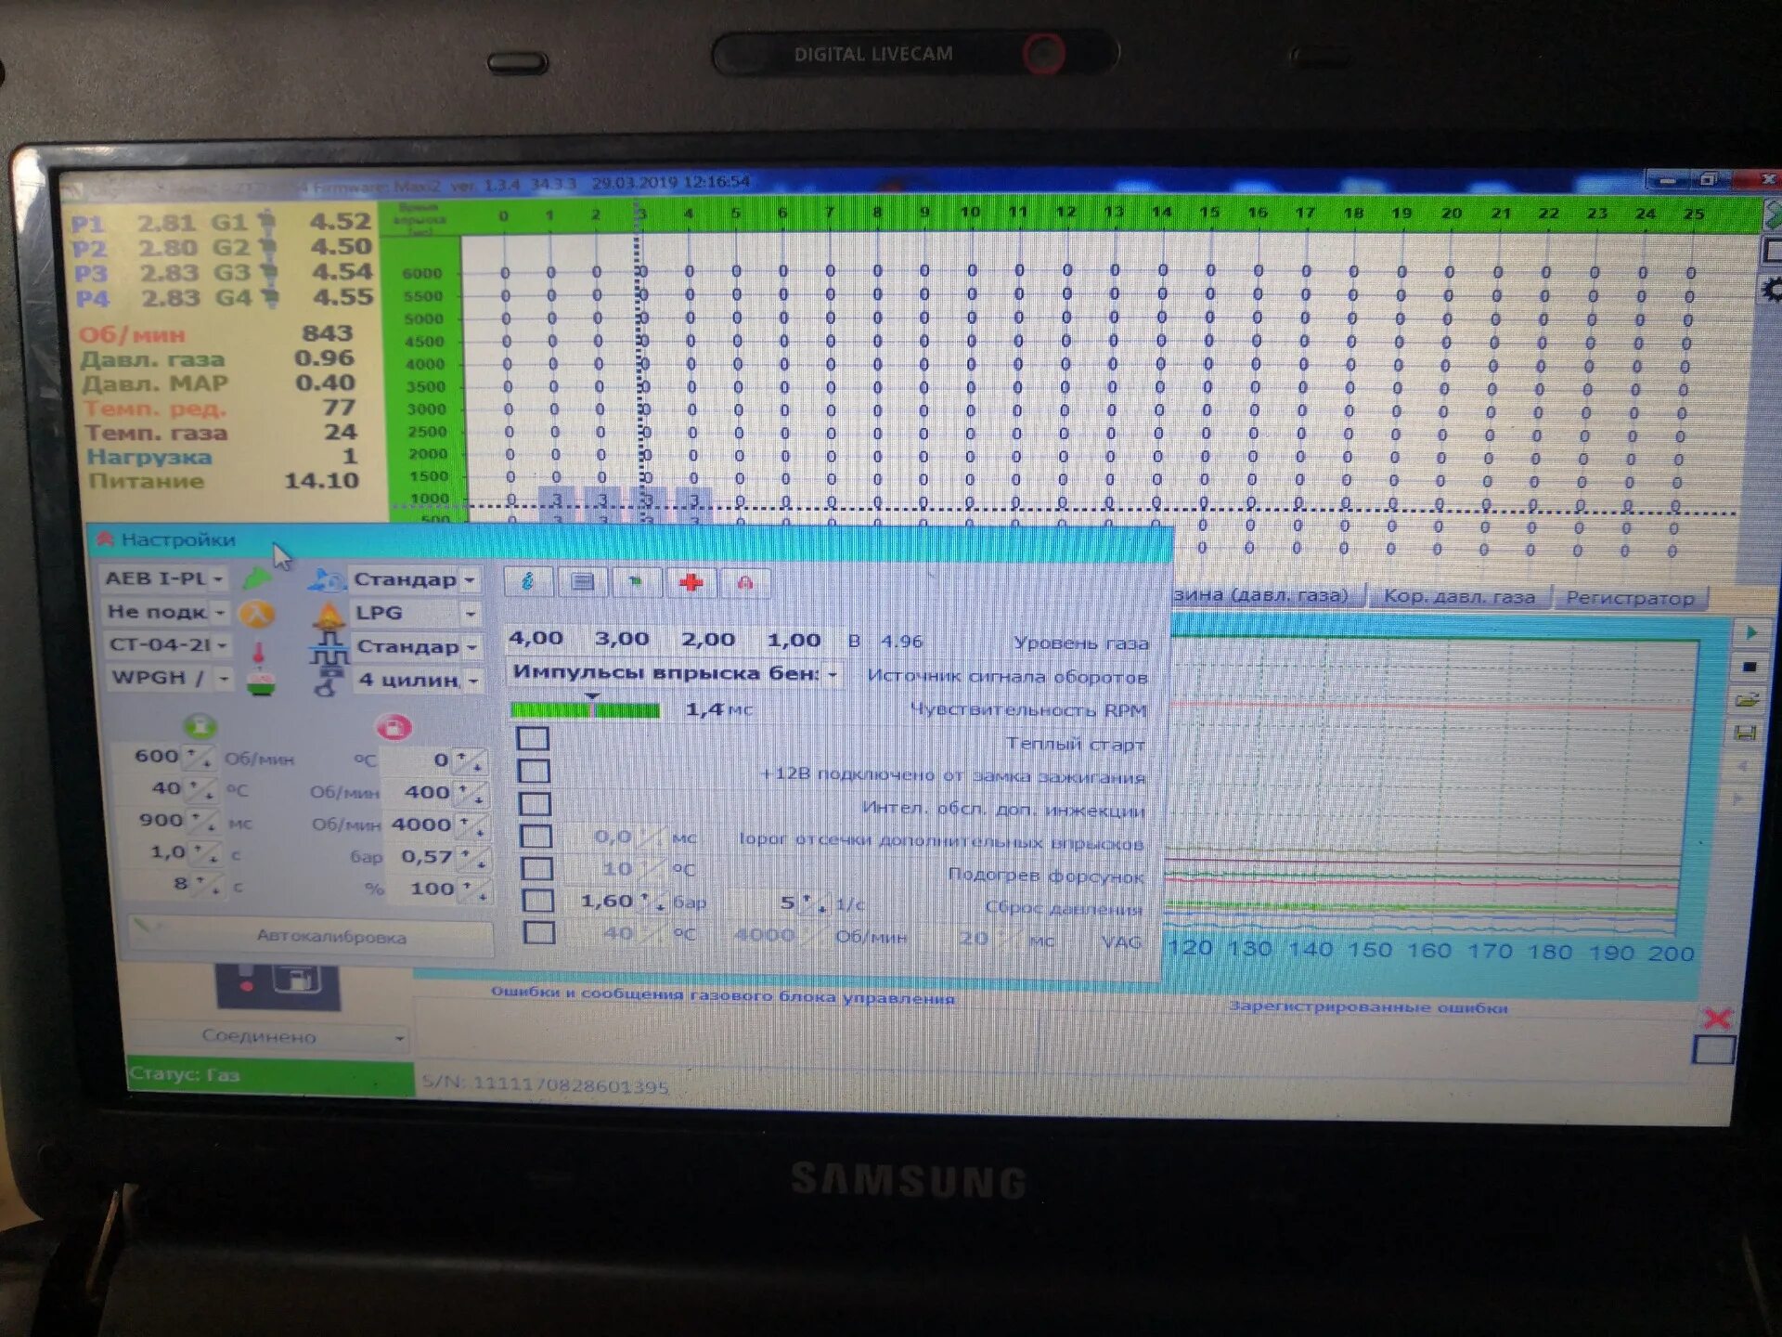Stop recording with the square stop icon
1782x1337 pixels.
click(1750, 667)
